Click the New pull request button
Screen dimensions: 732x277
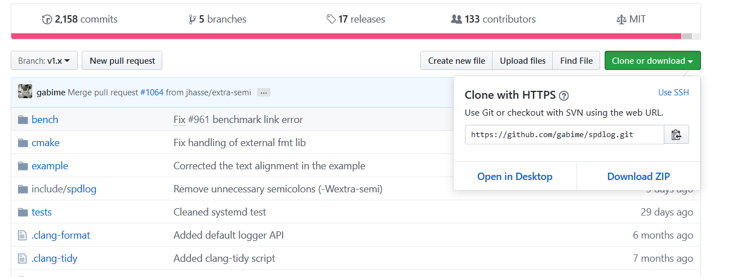tap(122, 60)
